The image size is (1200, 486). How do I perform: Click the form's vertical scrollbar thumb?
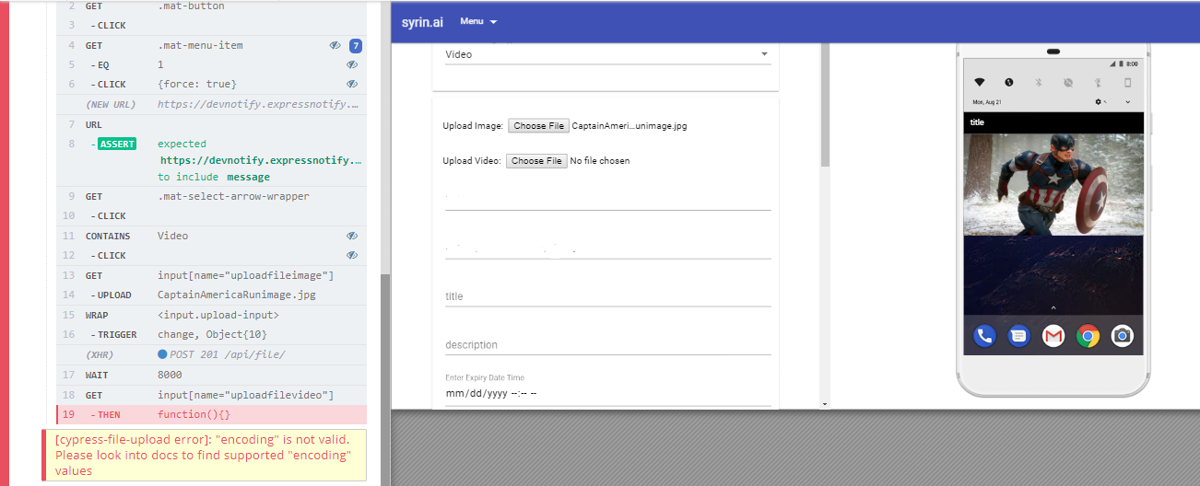[x=825, y=104]
